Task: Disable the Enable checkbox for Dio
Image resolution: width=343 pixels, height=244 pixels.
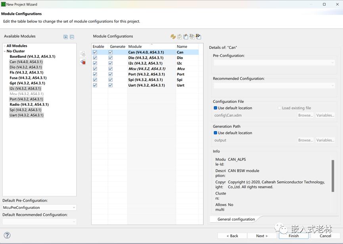Action: 95,58
